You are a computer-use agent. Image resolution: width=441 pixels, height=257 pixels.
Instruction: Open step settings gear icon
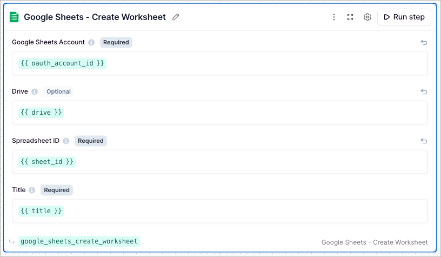[x=367, y=17]
